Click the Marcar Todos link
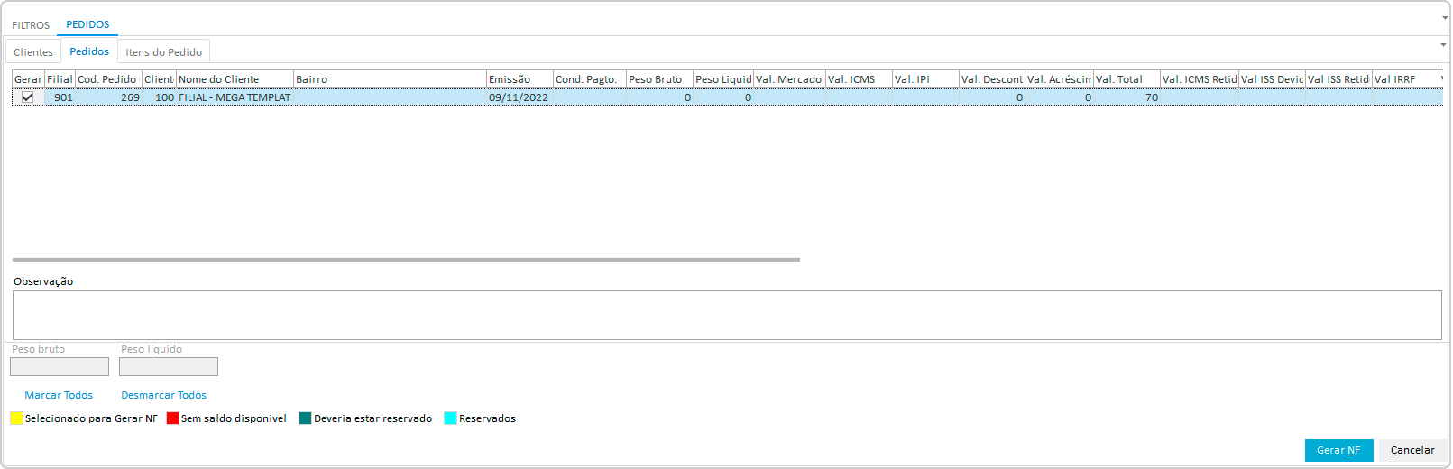The height and width of the screenshot is (469, 1453). coord(59,395)
